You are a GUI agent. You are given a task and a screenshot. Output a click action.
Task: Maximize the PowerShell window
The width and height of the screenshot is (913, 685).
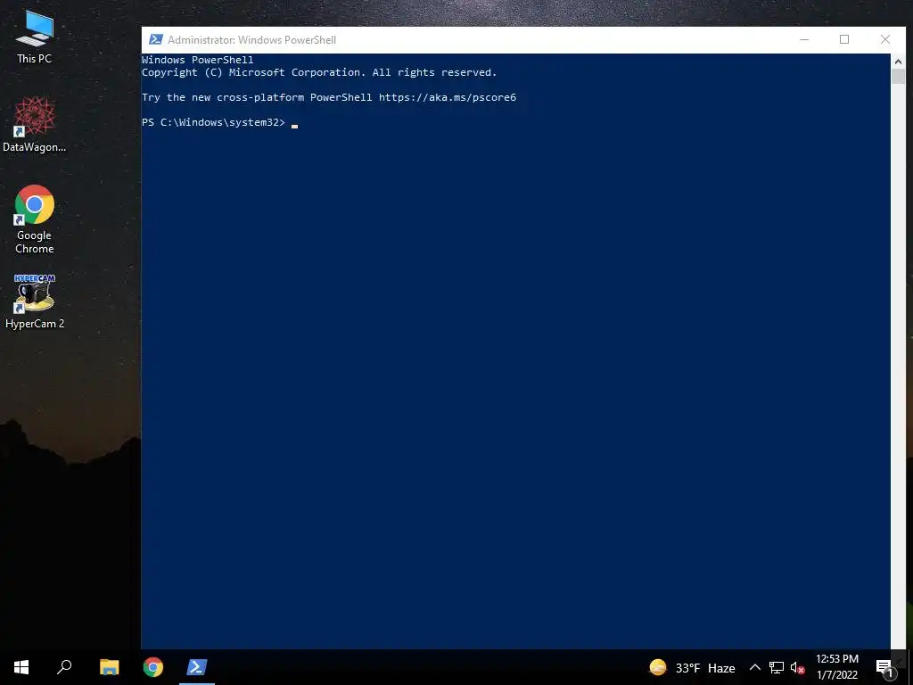coord(844,39)
